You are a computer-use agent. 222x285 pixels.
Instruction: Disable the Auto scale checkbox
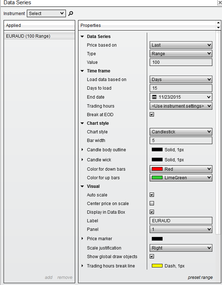[152, 195]
